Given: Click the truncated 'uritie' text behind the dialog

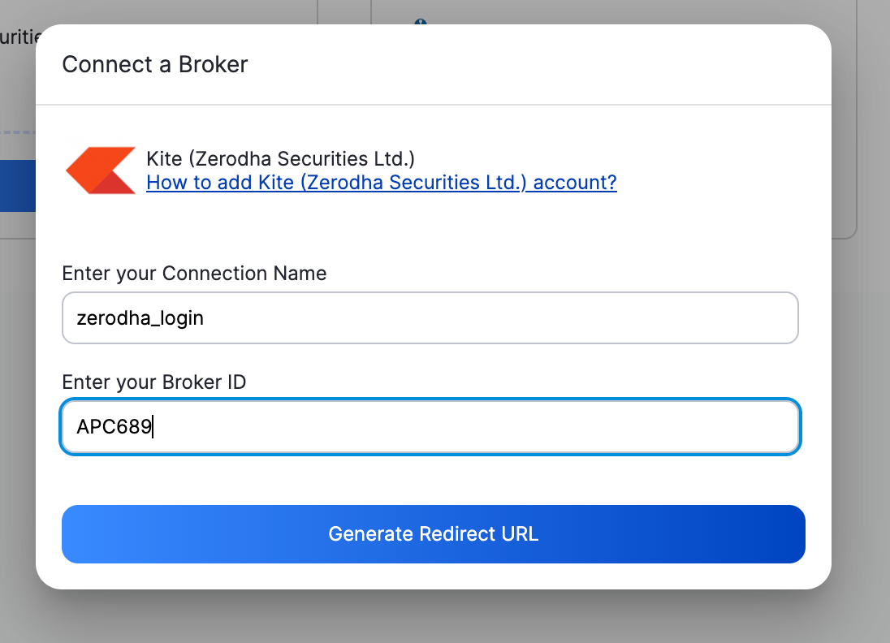Looking at the screenshot, I should [x=16, y=37].
